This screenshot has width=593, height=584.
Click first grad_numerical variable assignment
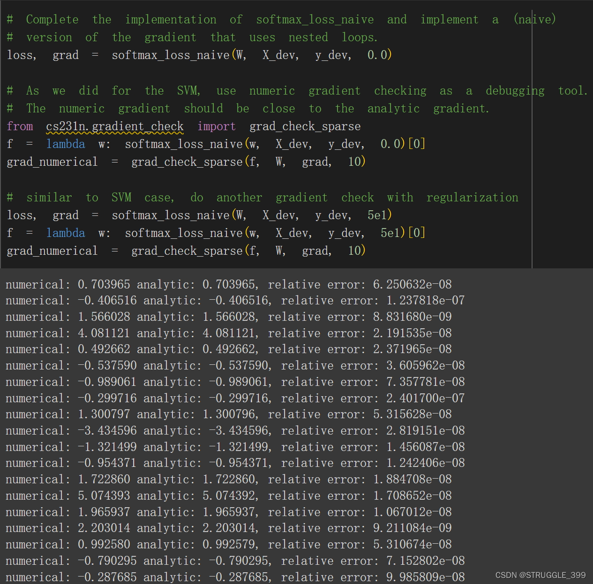(x=52, y=162)
